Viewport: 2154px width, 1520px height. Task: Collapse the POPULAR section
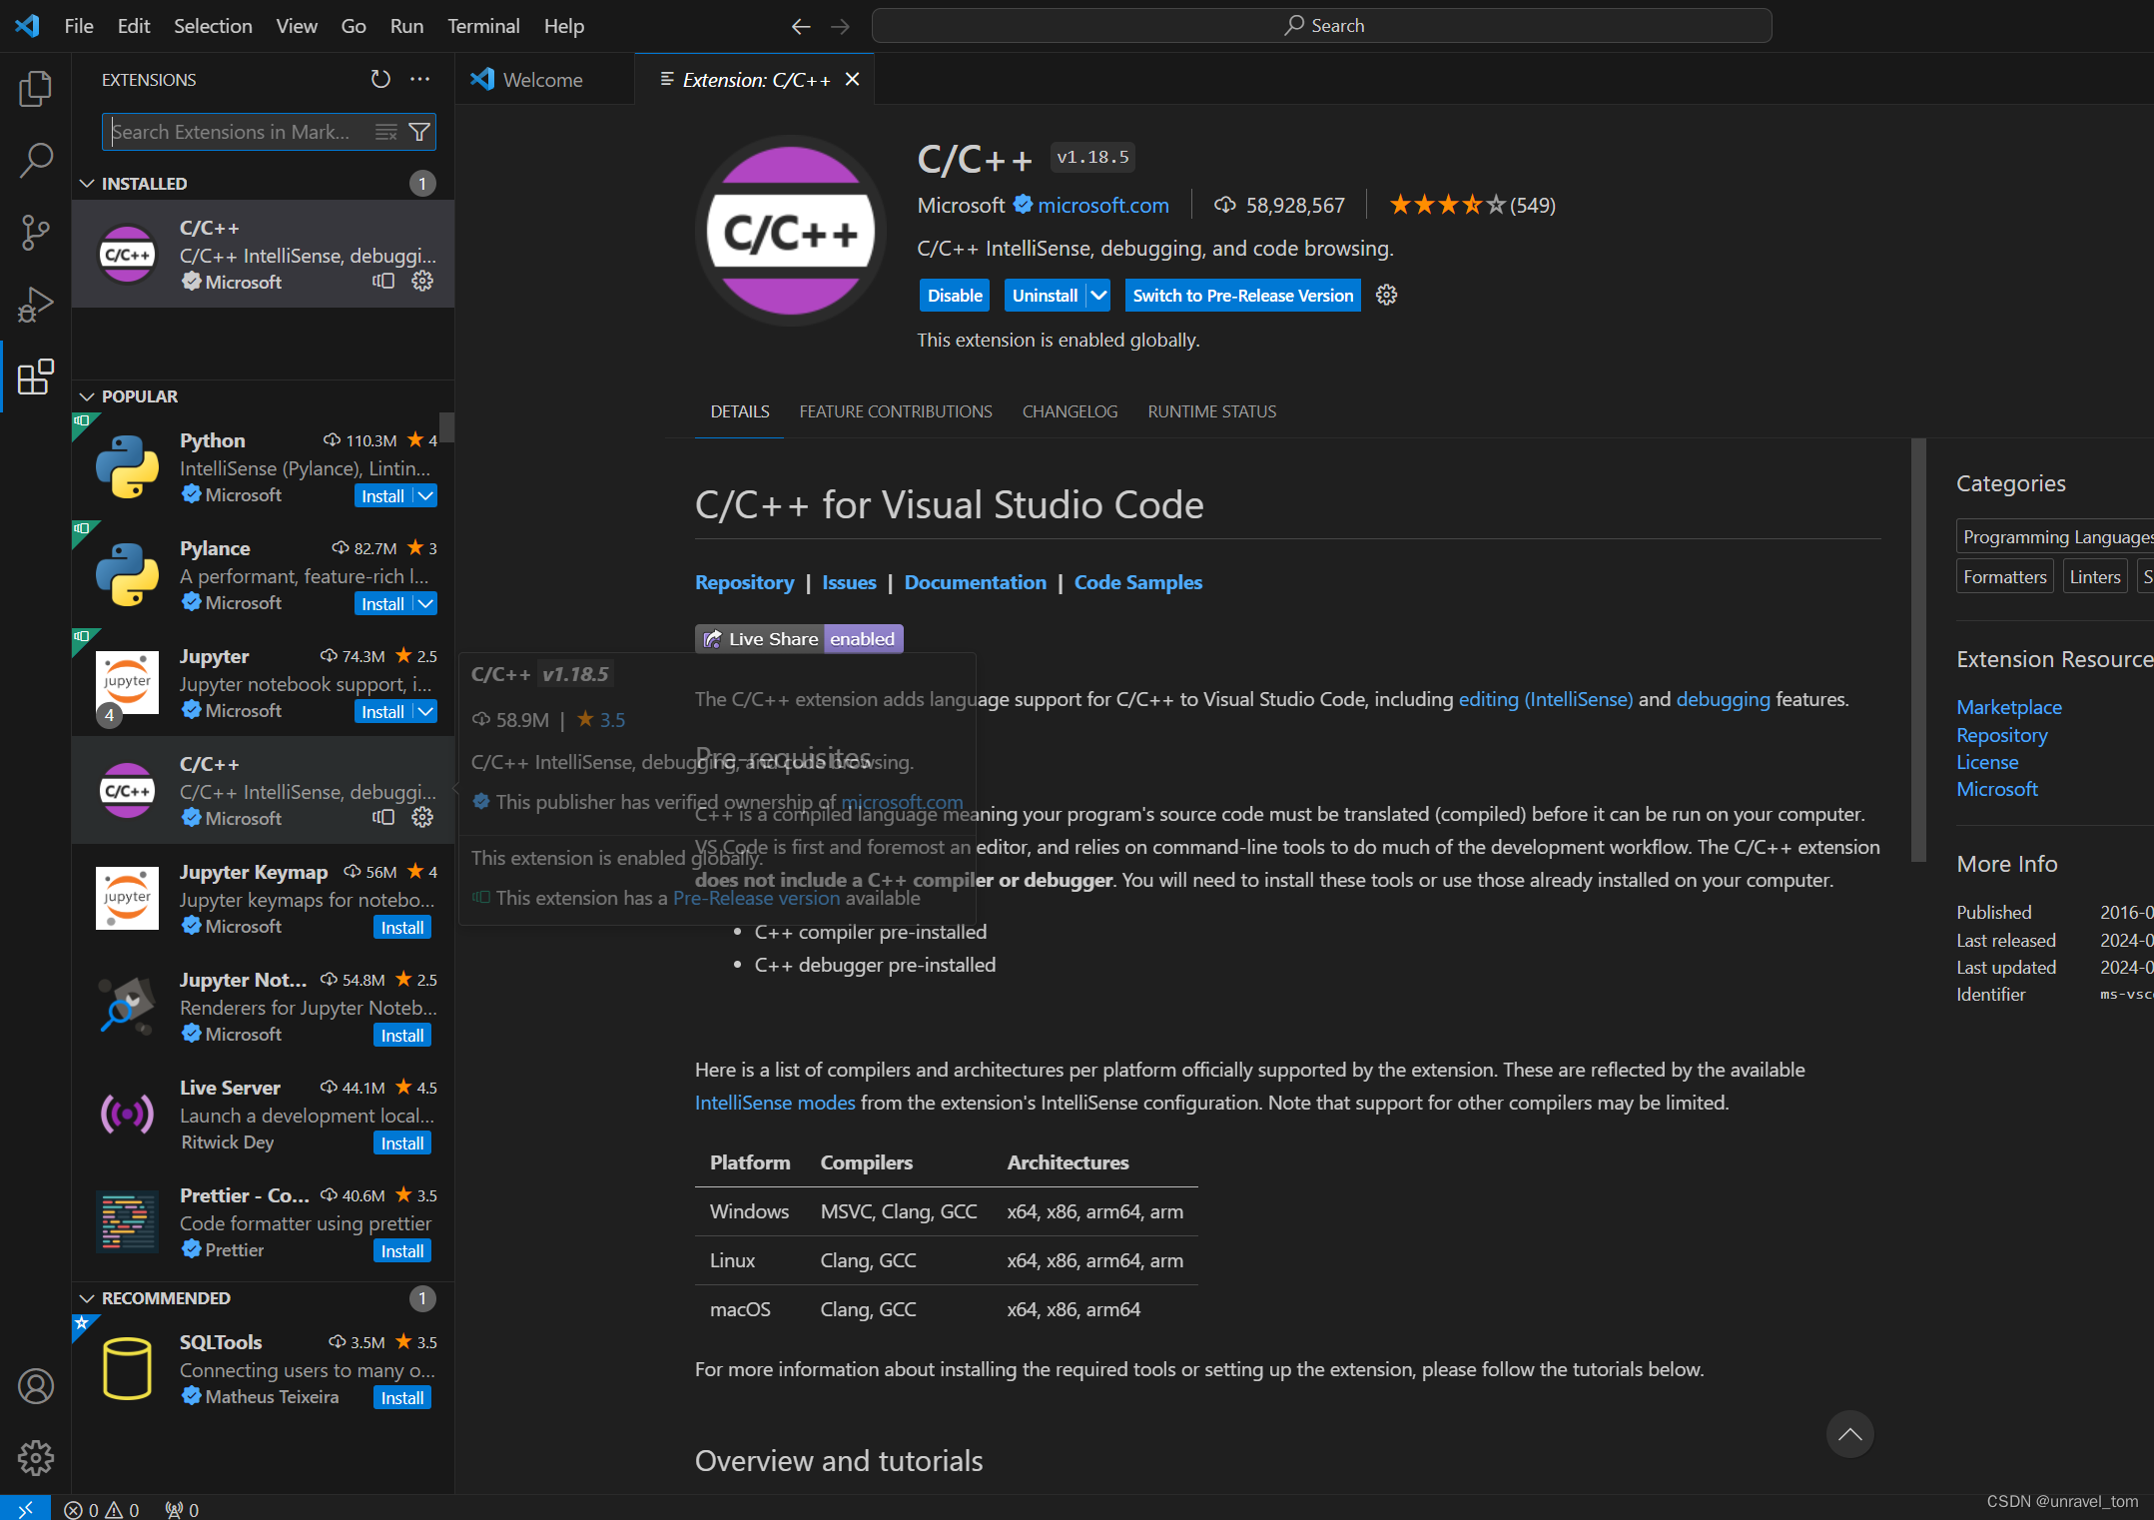pyautogui.click(x=87, y=396)
